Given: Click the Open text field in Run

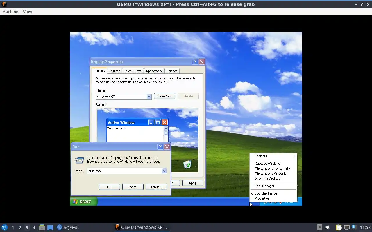Looking at the screenshot, I should click(125, 171).
